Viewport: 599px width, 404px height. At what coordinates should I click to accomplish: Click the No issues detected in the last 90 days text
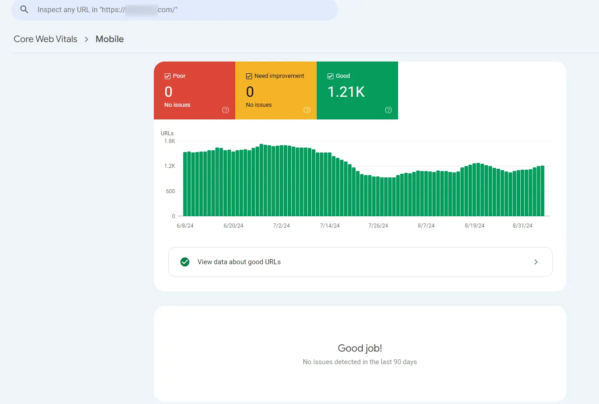tap(360, 362)
